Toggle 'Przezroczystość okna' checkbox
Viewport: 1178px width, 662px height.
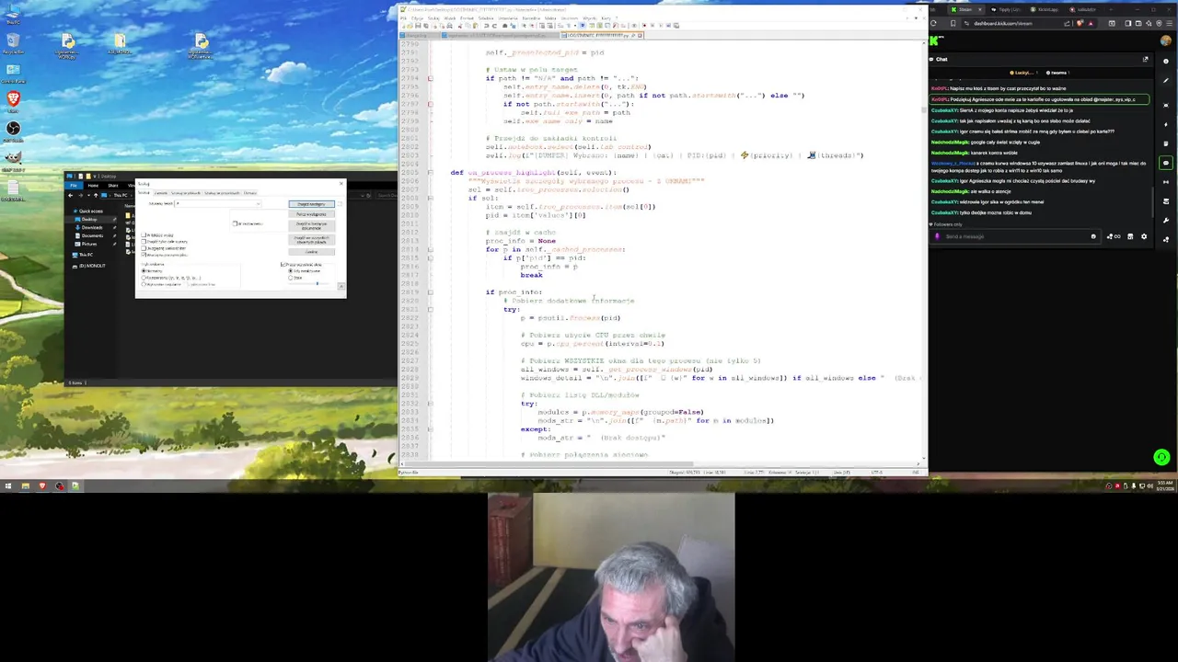click(283, 265)
